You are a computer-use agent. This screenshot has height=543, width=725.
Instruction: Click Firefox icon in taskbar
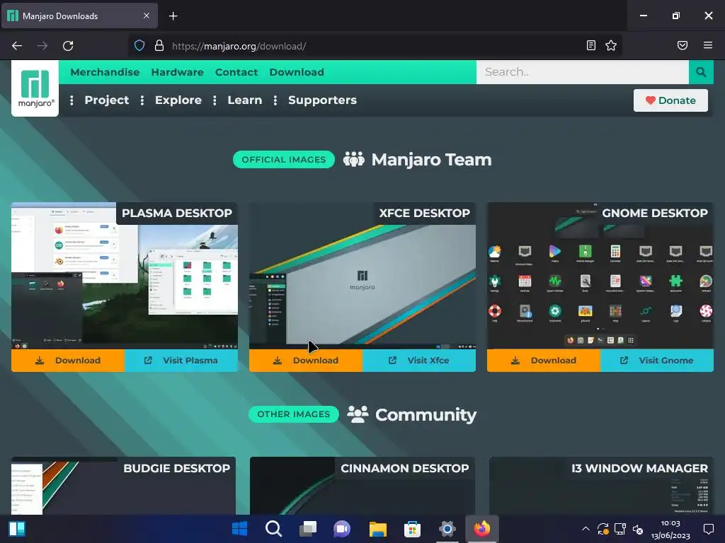(481, 529)
